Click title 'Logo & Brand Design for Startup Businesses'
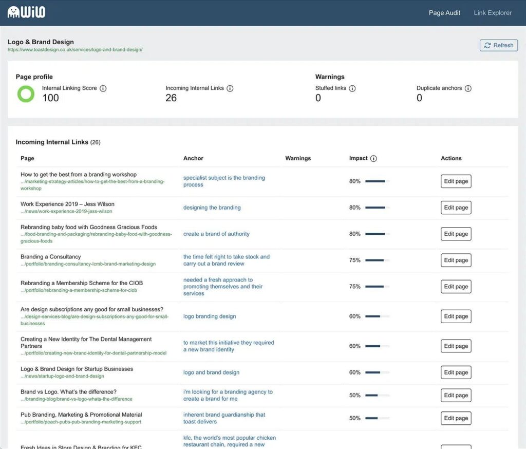The height and width of the screenshot is (449, 526). click(x=77, y=369)
